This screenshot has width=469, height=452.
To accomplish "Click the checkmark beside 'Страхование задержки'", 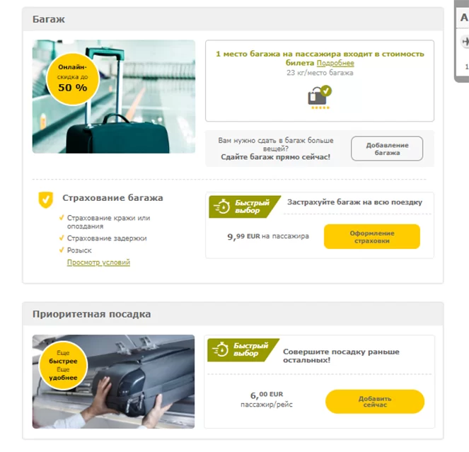I will [x=62, y=238].
